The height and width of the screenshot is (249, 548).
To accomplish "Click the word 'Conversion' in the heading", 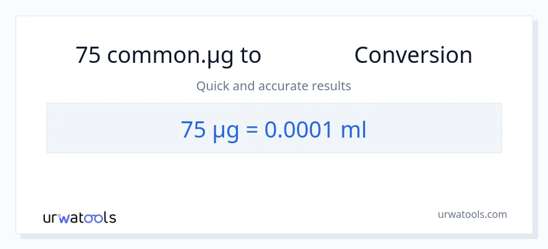I will [413, 55].
